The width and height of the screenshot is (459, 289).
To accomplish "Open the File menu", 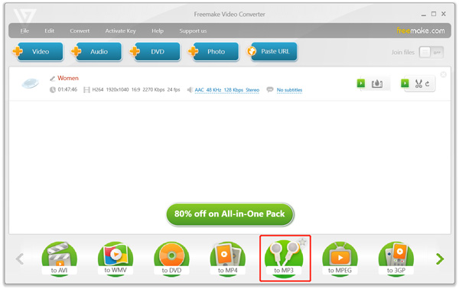I will (24, 31).
